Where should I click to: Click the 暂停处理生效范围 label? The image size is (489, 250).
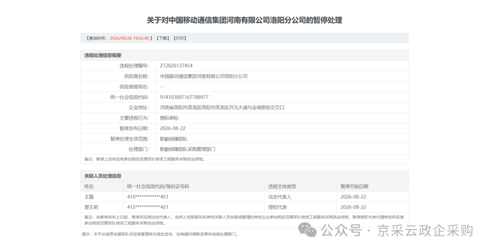[130, 139]
